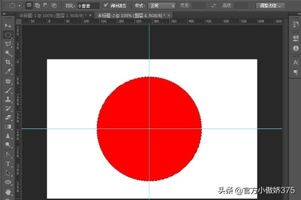The height and width of the screenshot is (200, 301).
Task: Click the 调整边缘 refine edge button
Action: 270,5
